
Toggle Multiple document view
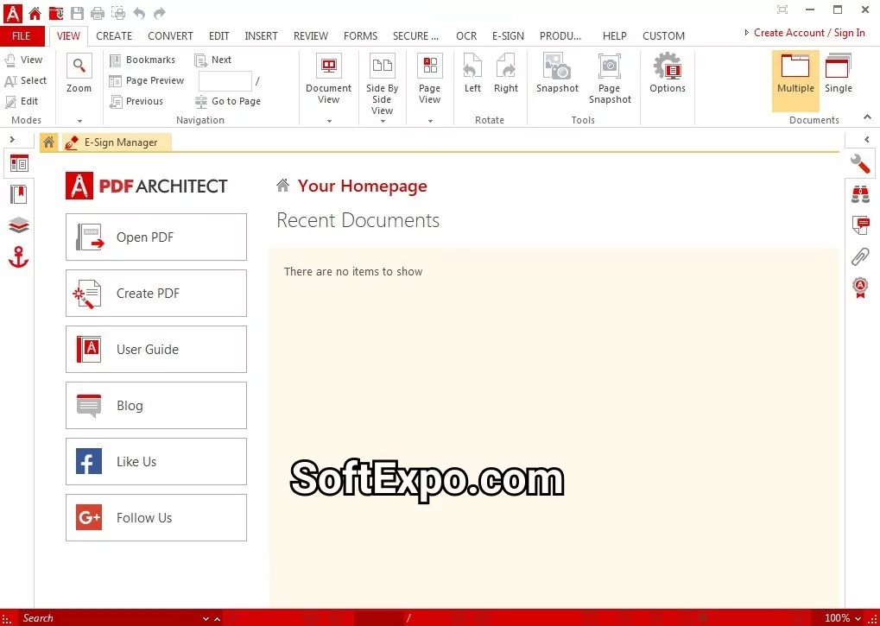(795, 78)
